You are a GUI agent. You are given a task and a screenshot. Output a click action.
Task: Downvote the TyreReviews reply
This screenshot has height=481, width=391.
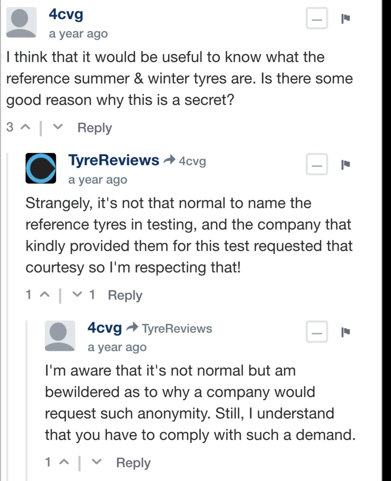tap(77, 295)
